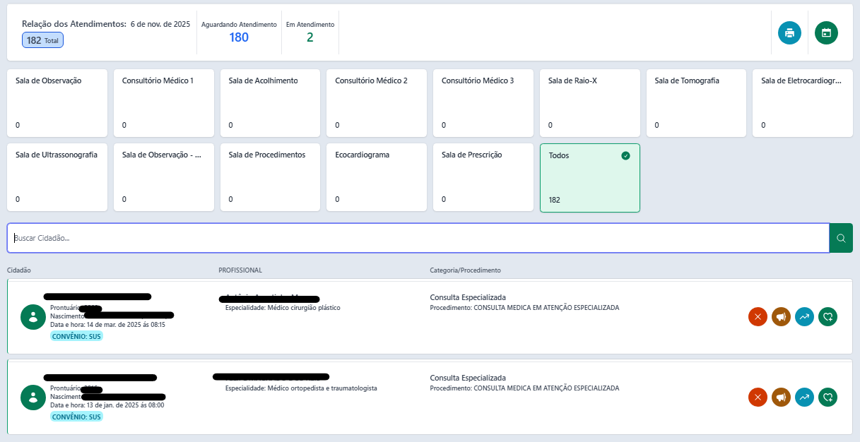Screen dimensions: 860x442
Task: Click CONVÊNIO: SUS badge in 14 de mar. row
Action: click(x=77, y=336)
